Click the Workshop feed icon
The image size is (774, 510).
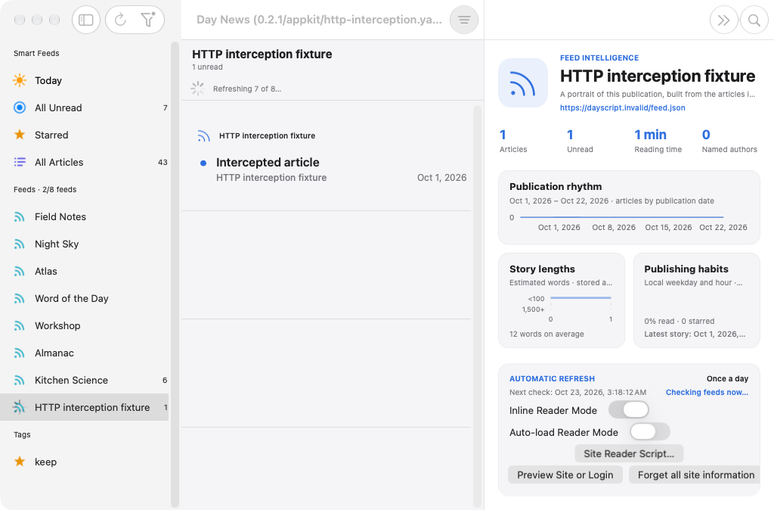[19, 325]
